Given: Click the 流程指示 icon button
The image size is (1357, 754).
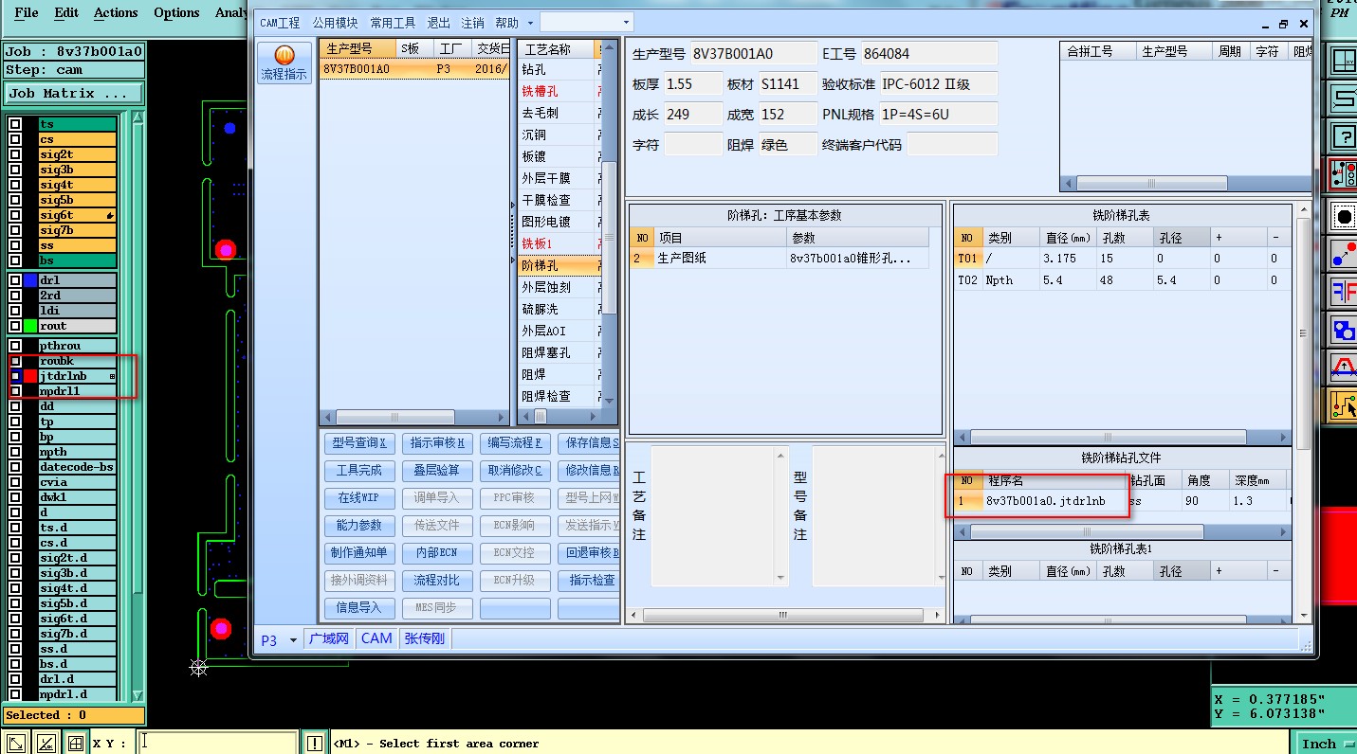Looking at the screenshot, I should tap(284, 62).
